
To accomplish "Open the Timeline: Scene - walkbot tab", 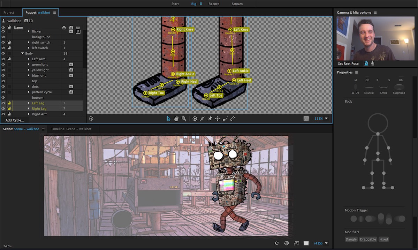I will [71, 129].
